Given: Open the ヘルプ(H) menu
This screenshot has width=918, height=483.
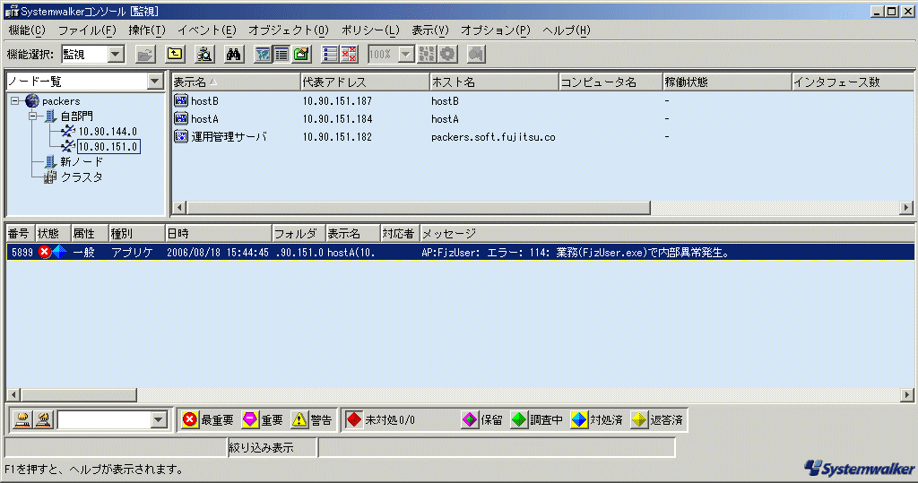Looking at the screenshot, I should coord(567,30).
